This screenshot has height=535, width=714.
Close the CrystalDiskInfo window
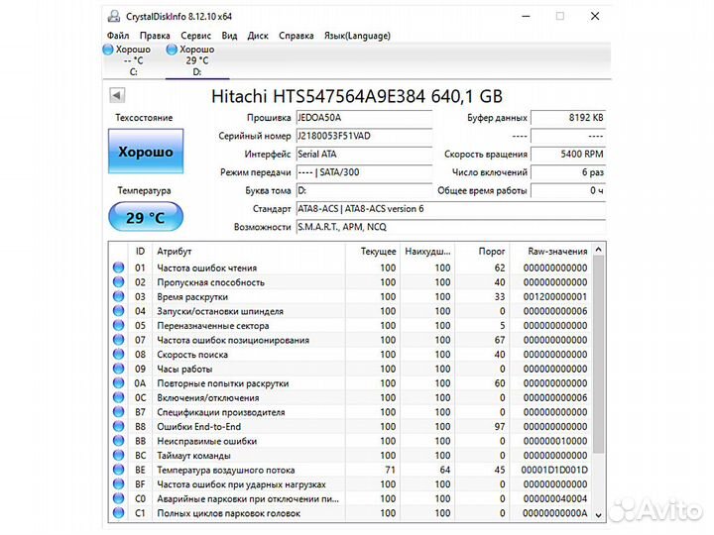(x=595, y=17)
